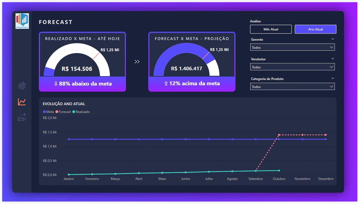The image size is (359, 204).
Task: Select the Realizado data point at Outubro
Action: tap(279, 171)
